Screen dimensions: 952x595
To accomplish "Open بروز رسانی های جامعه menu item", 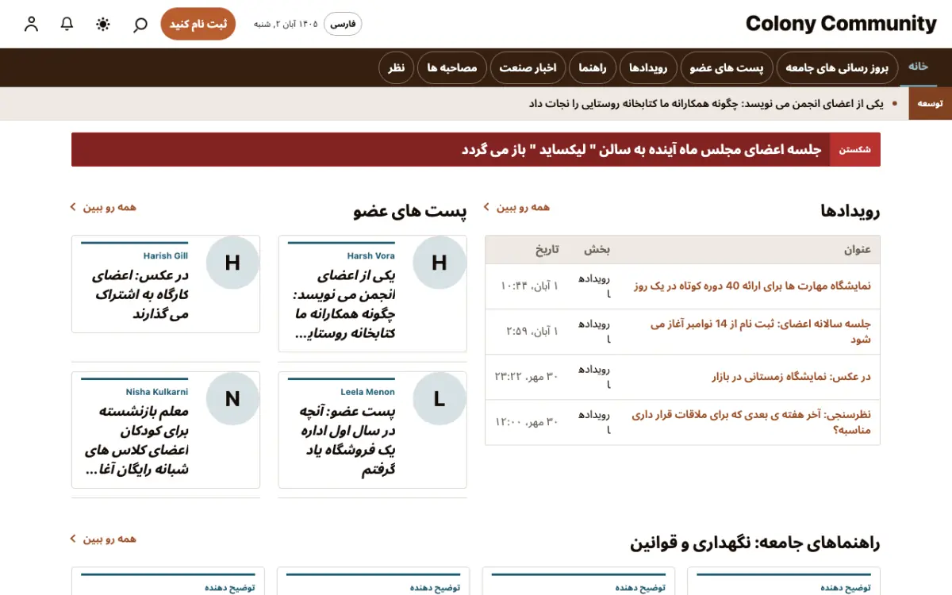I will click(x=837, y=68).
